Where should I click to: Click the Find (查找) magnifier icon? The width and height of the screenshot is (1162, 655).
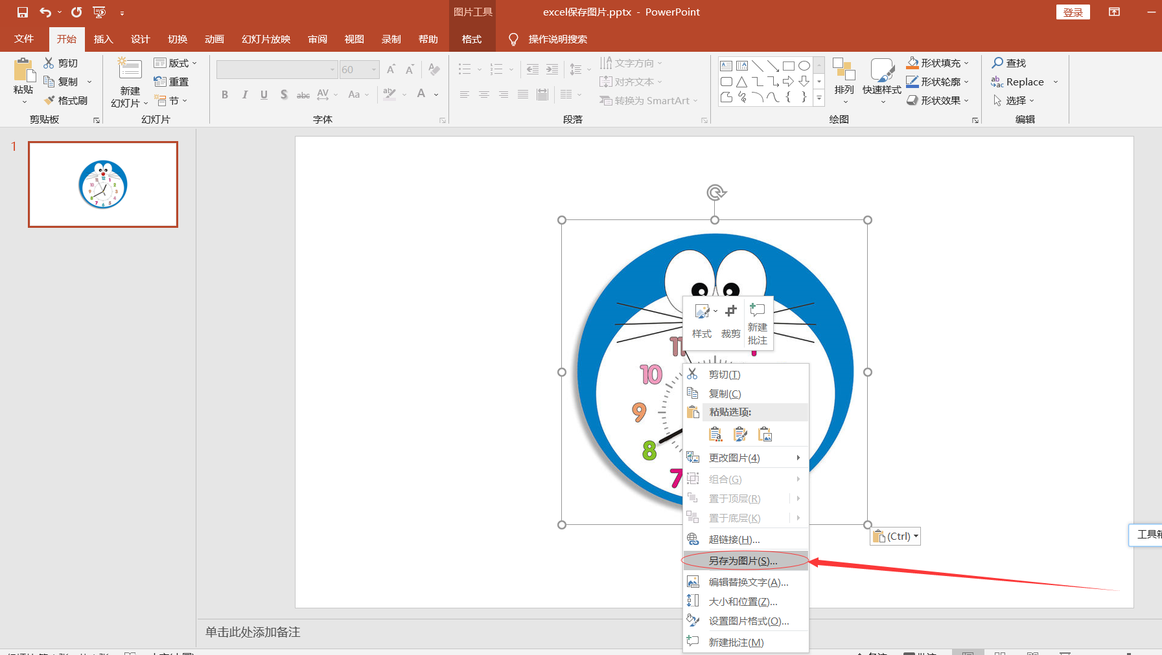(x=997, y=63)
